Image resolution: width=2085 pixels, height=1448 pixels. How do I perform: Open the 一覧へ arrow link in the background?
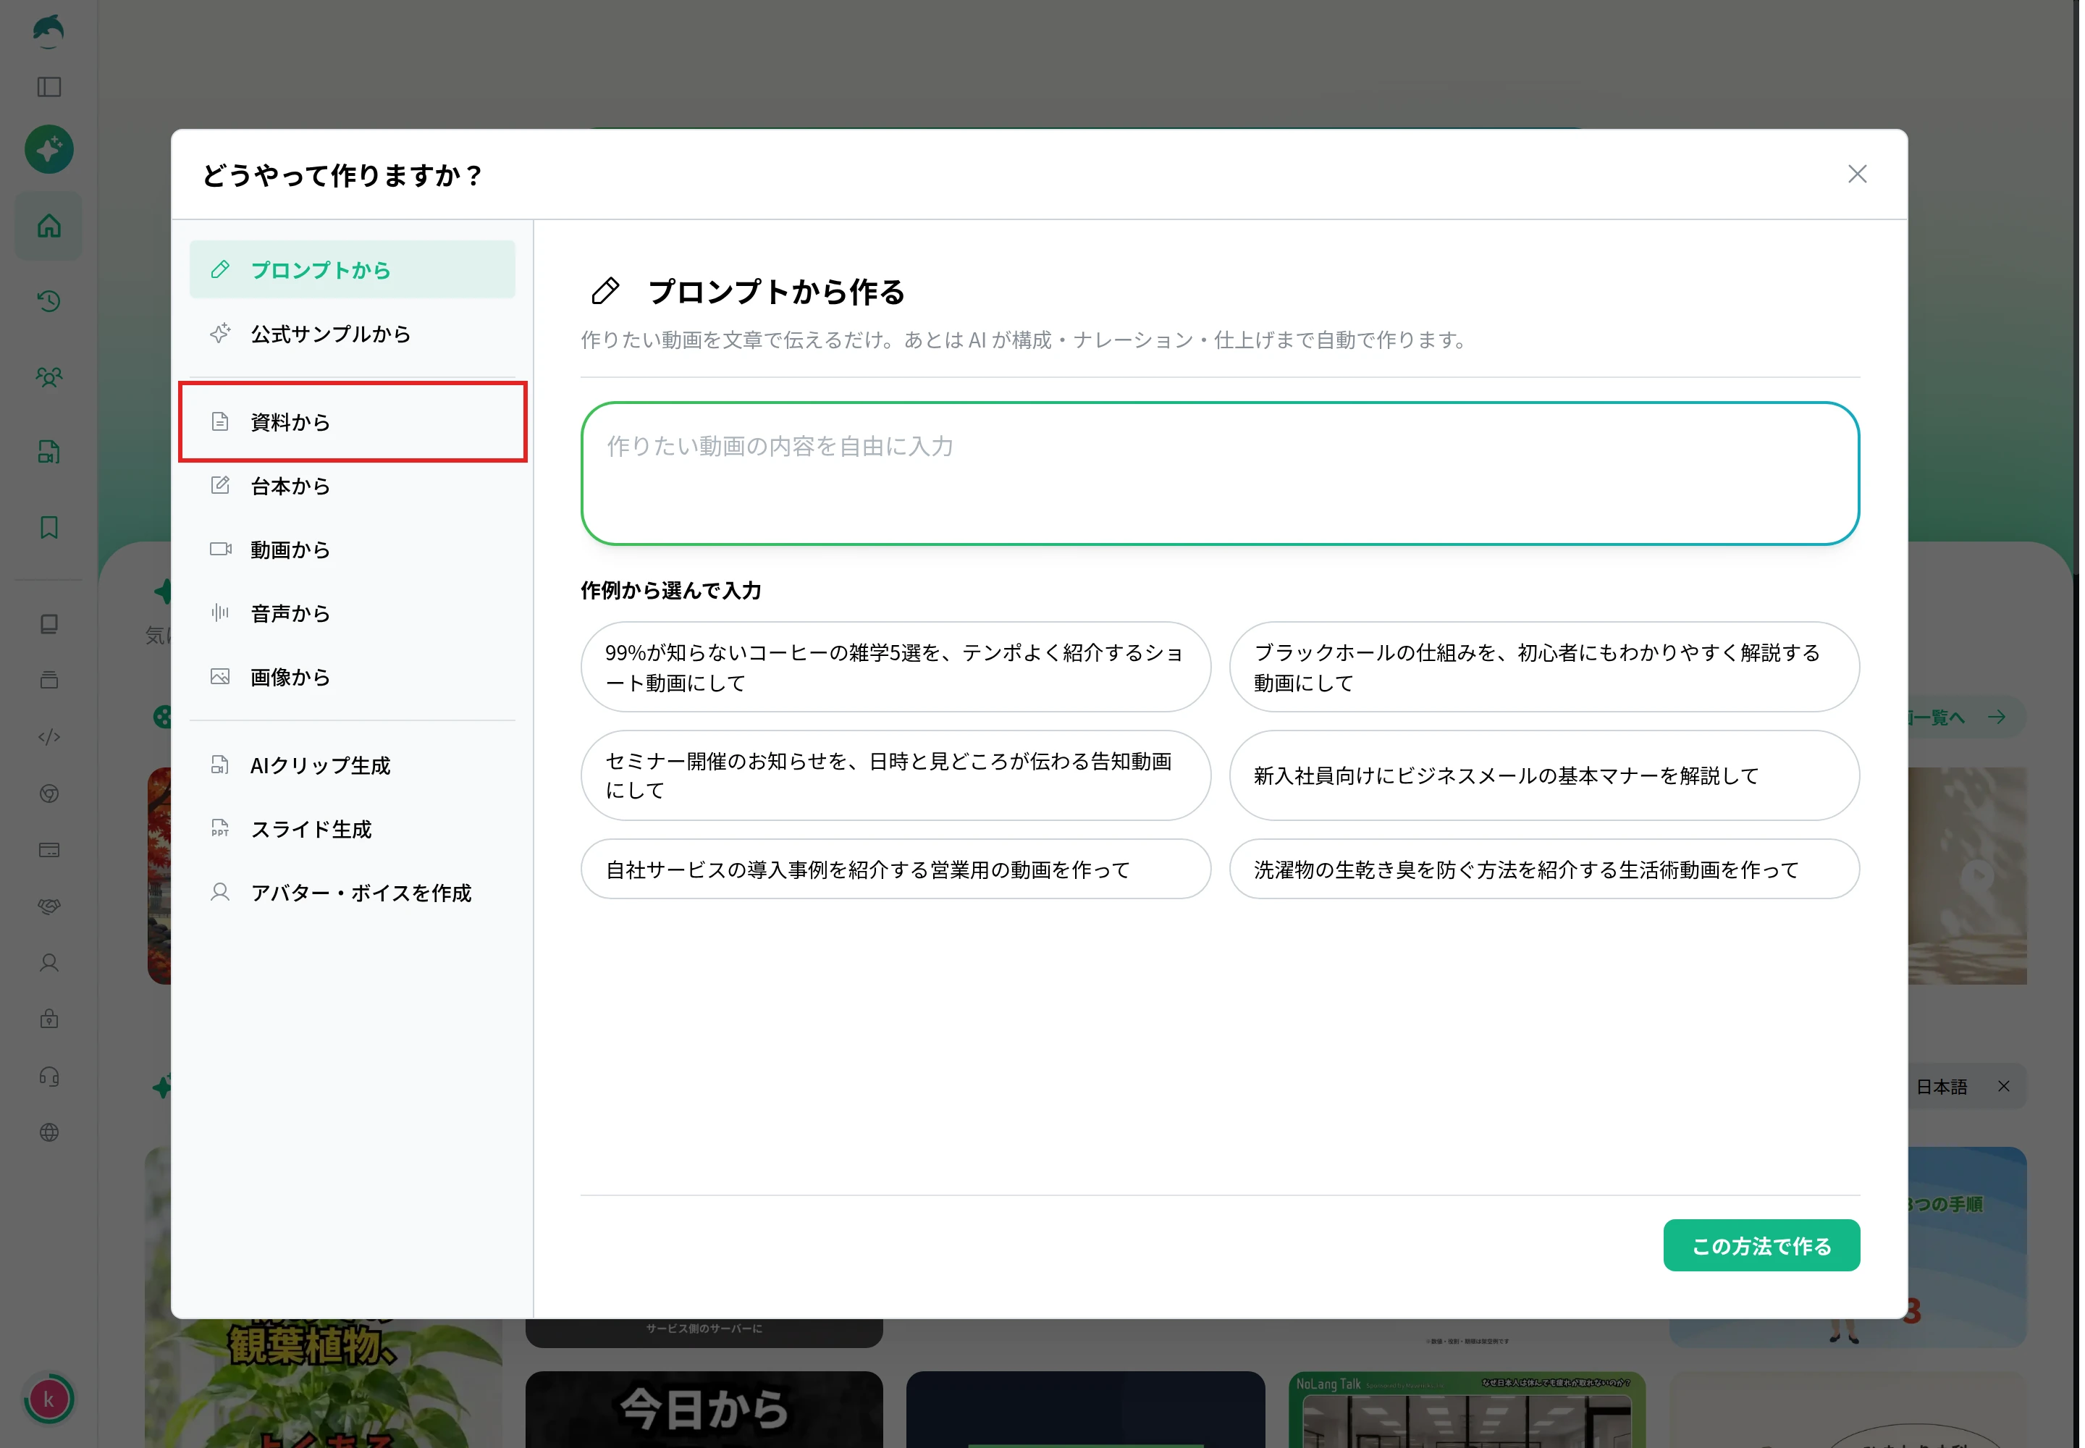click(1966, 717)
